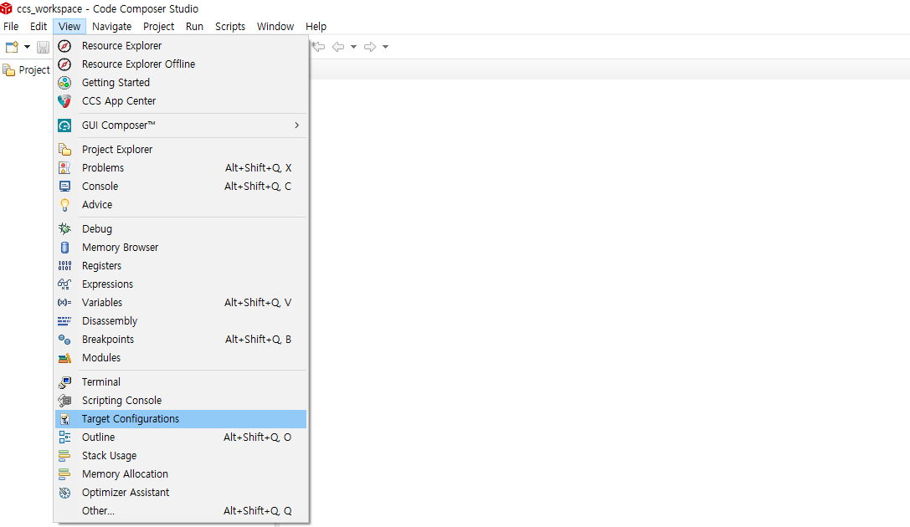The height and width of the screenshot is (527, 910).
Task: Open the Back history dropdown arrow
Action: tap(353, 47)
